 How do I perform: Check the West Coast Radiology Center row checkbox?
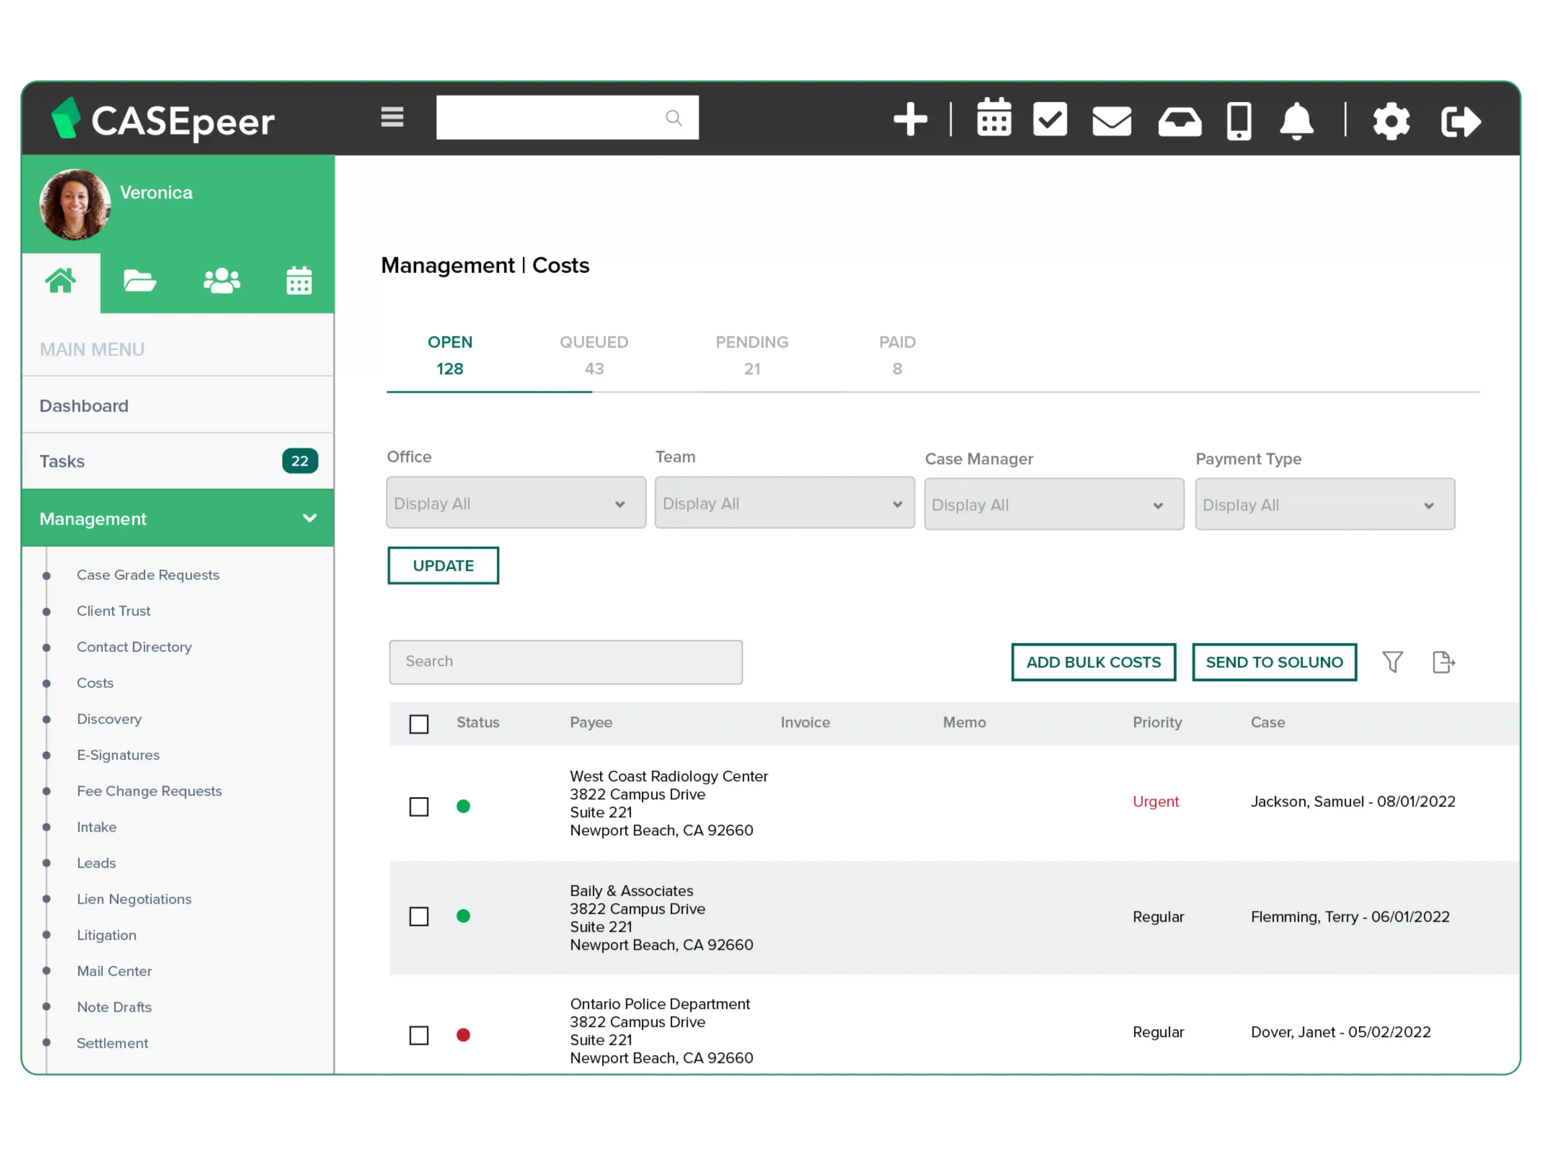[x=418, y=806]
